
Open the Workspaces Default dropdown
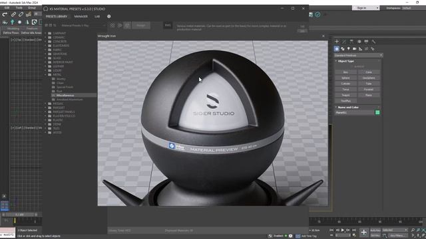413,8
